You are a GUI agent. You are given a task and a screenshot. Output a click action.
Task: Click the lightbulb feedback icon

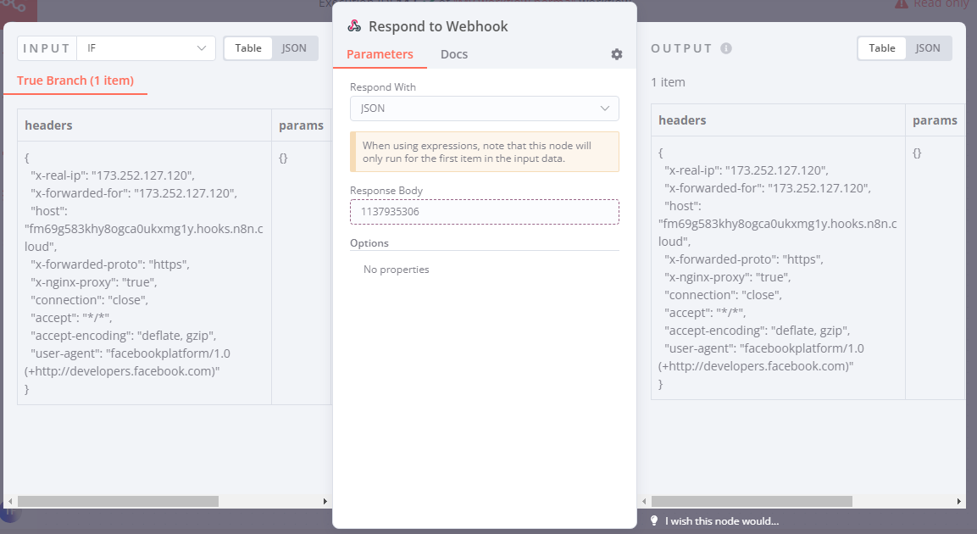point(654,521)
